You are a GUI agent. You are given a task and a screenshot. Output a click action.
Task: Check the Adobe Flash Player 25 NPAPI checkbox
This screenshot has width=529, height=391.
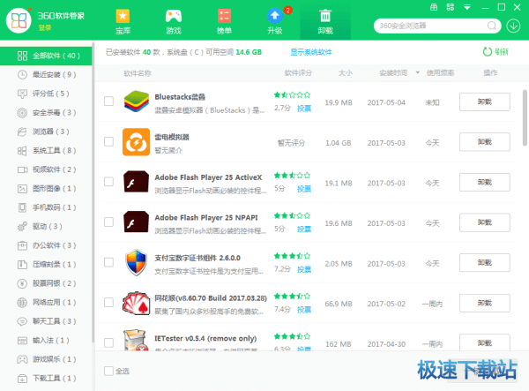(x=108, y=222)
